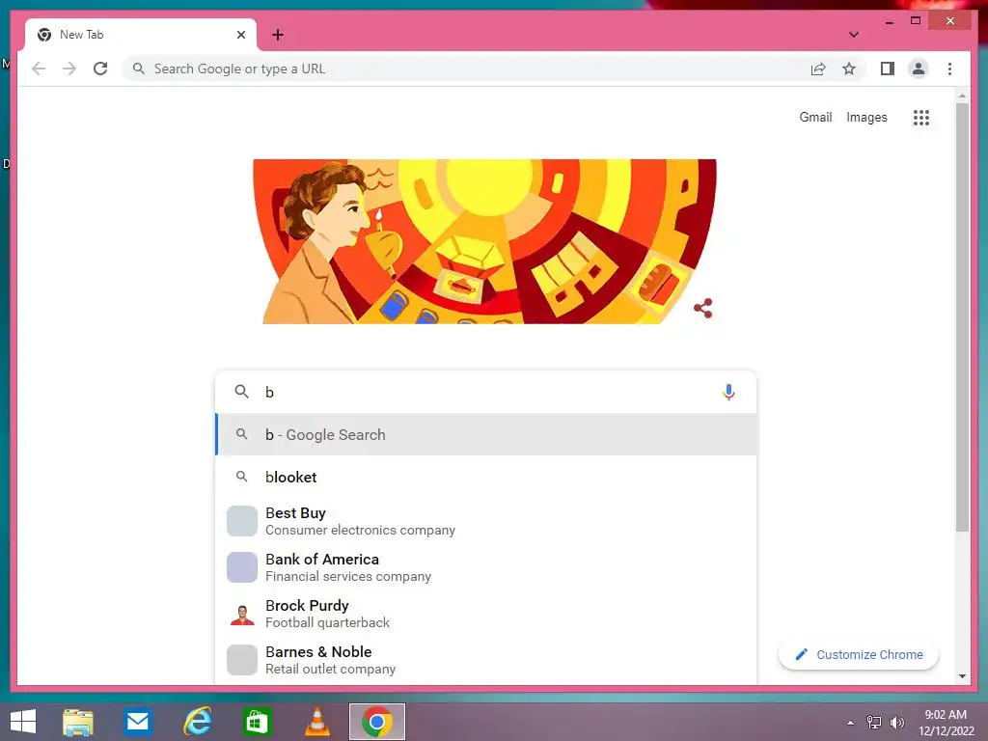Open the Windows Start button
The image size is (988, 741).
[23, 722]
